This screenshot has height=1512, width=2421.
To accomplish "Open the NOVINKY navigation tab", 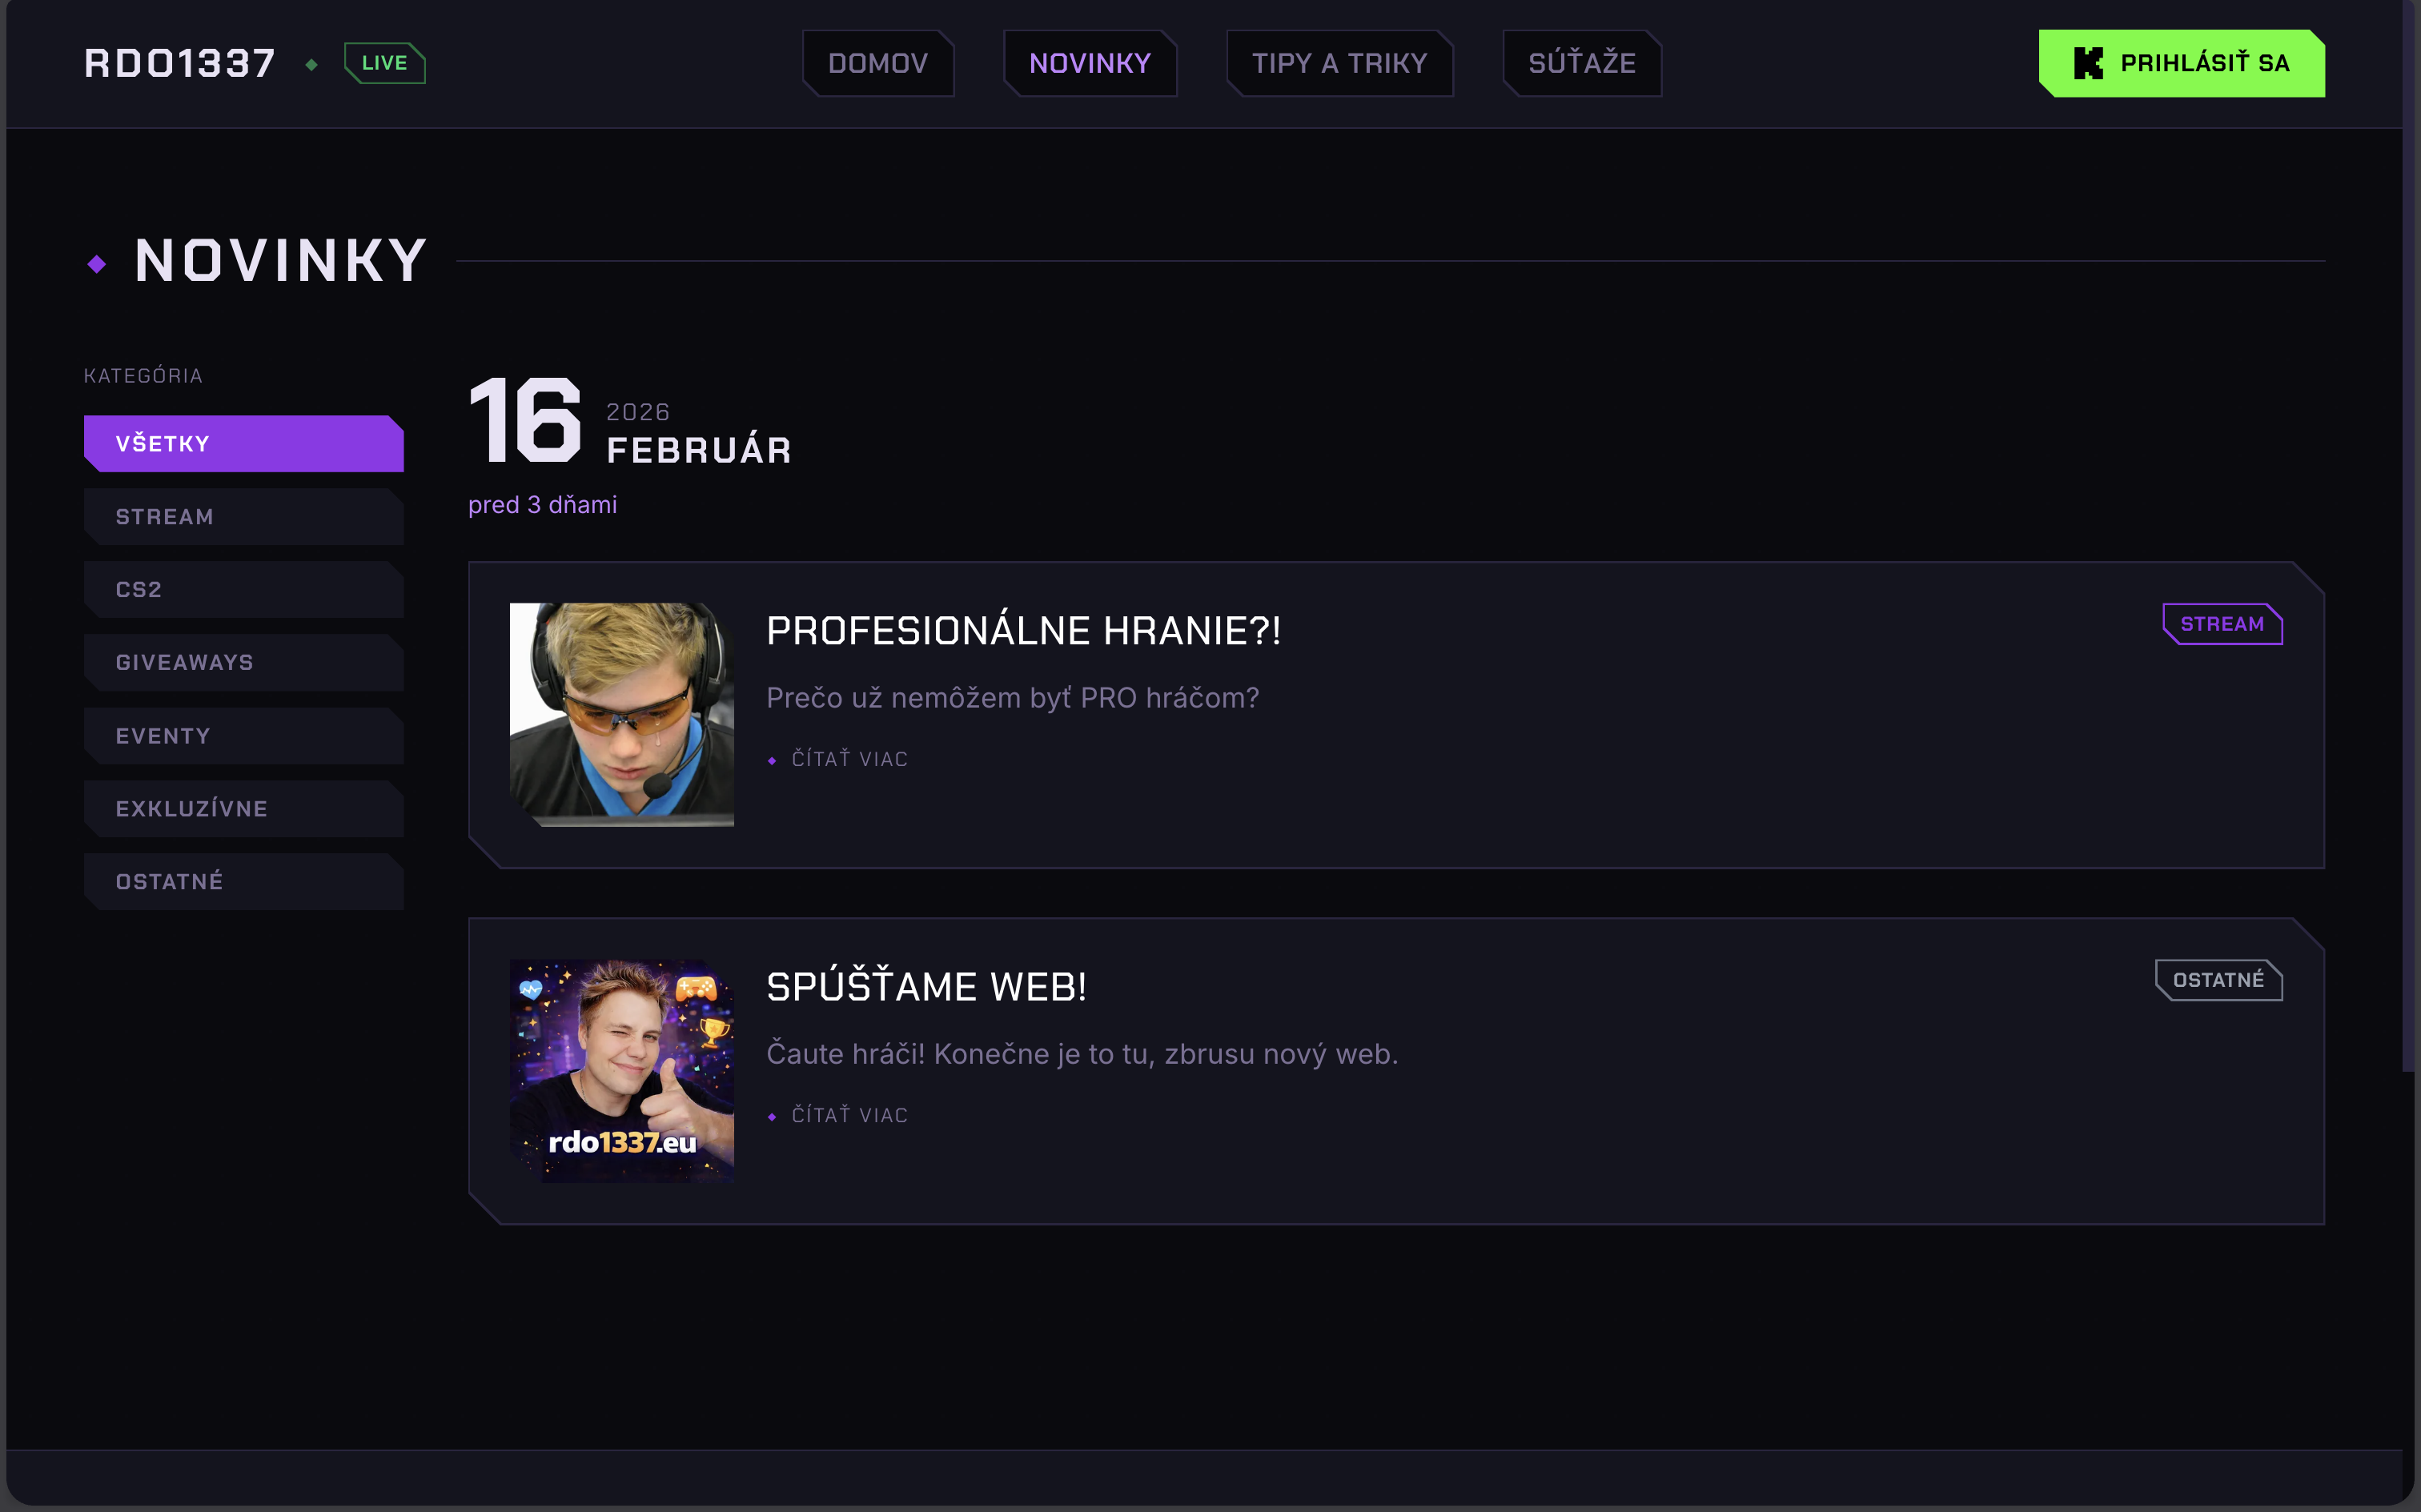I will coord(1090,63).
